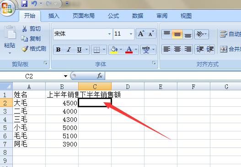
Task: Click the merge cells 合并 button
Action: [230, 49]
